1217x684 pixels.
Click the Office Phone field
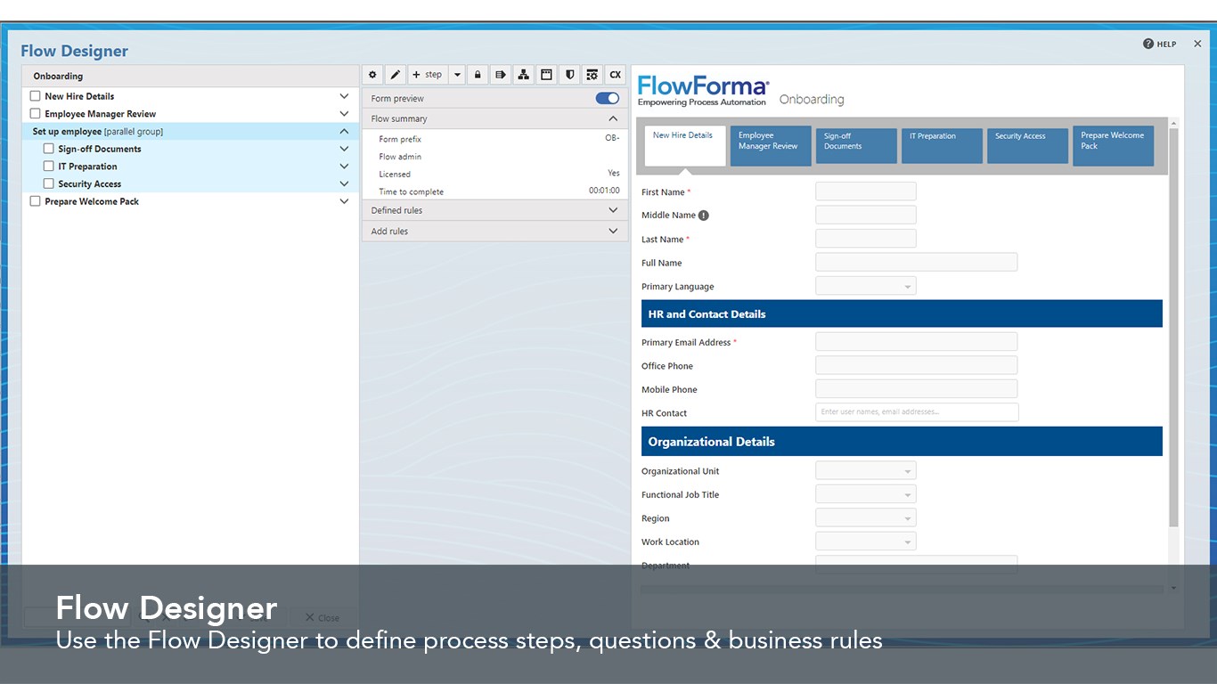pyautogui.click(x=916, y=365)
